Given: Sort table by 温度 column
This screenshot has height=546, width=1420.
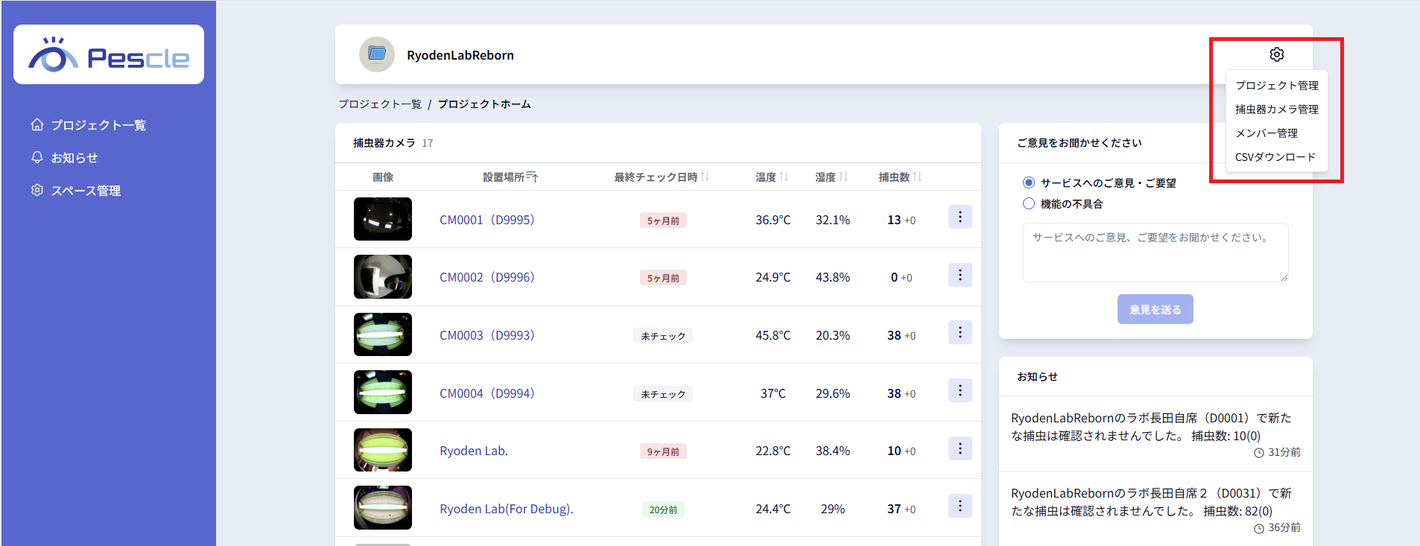Looking at the screenshot, I should coord(784,177).
